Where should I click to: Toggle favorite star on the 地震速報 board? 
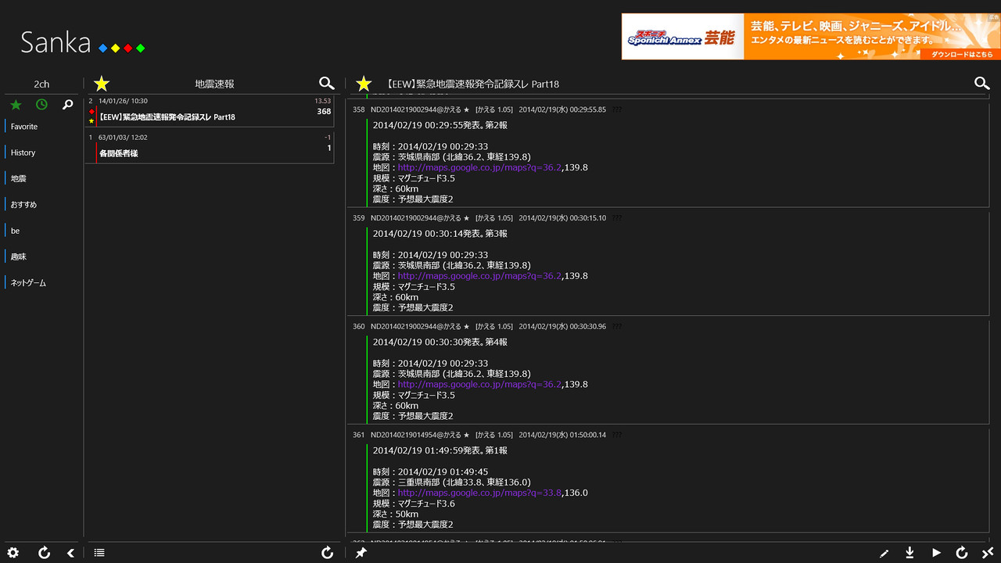(101, 83)
